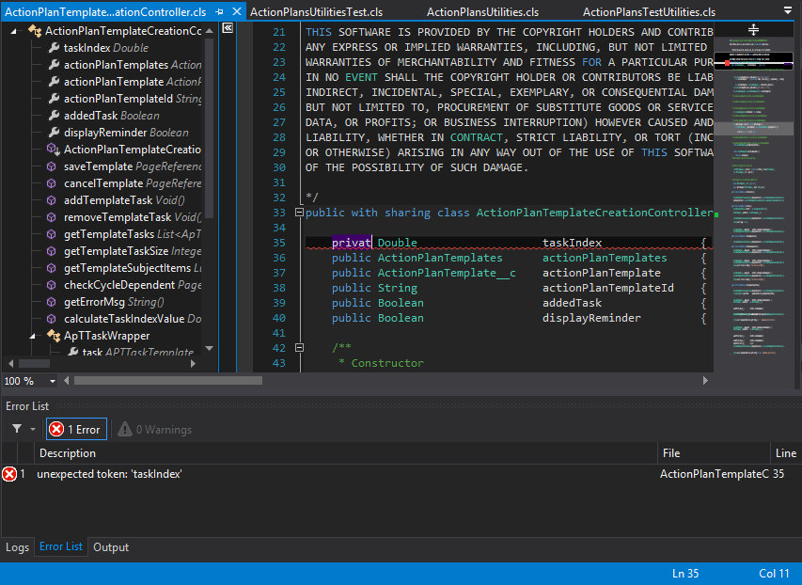This screenshot has height=585, width=802.
Task: Open the filter dropdown arrow in Error List
Action: 33,429
